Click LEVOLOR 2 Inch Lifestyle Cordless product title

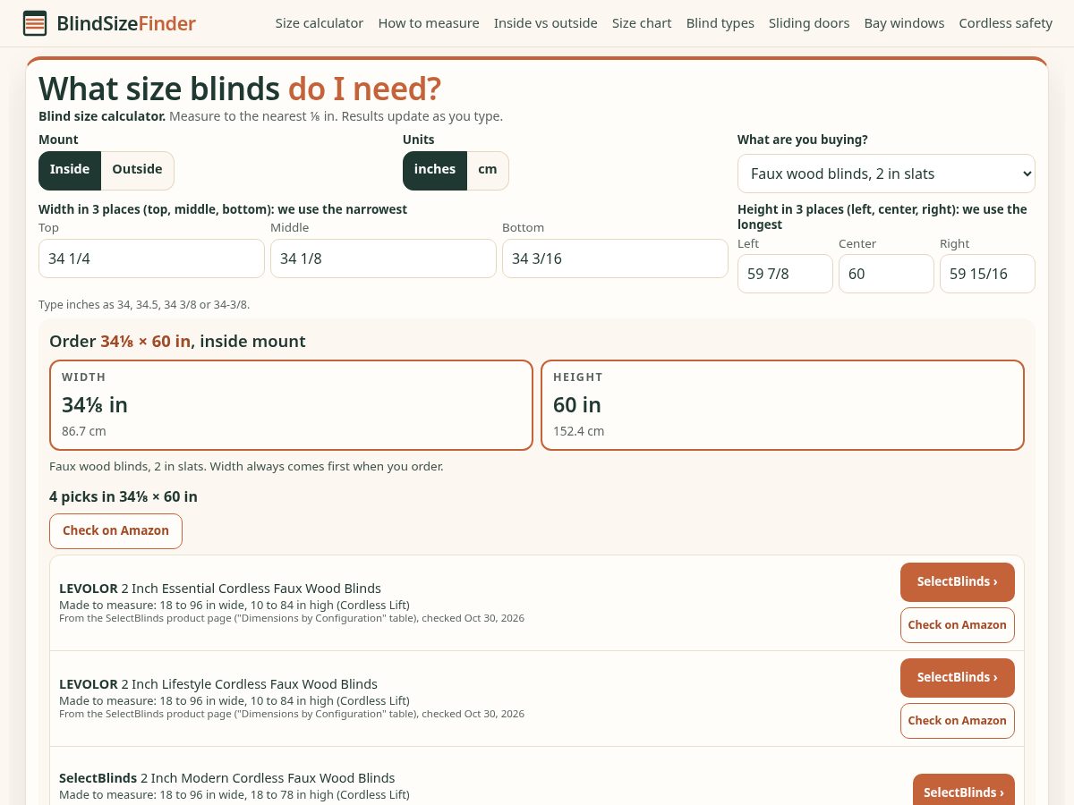tap(218, 684)
